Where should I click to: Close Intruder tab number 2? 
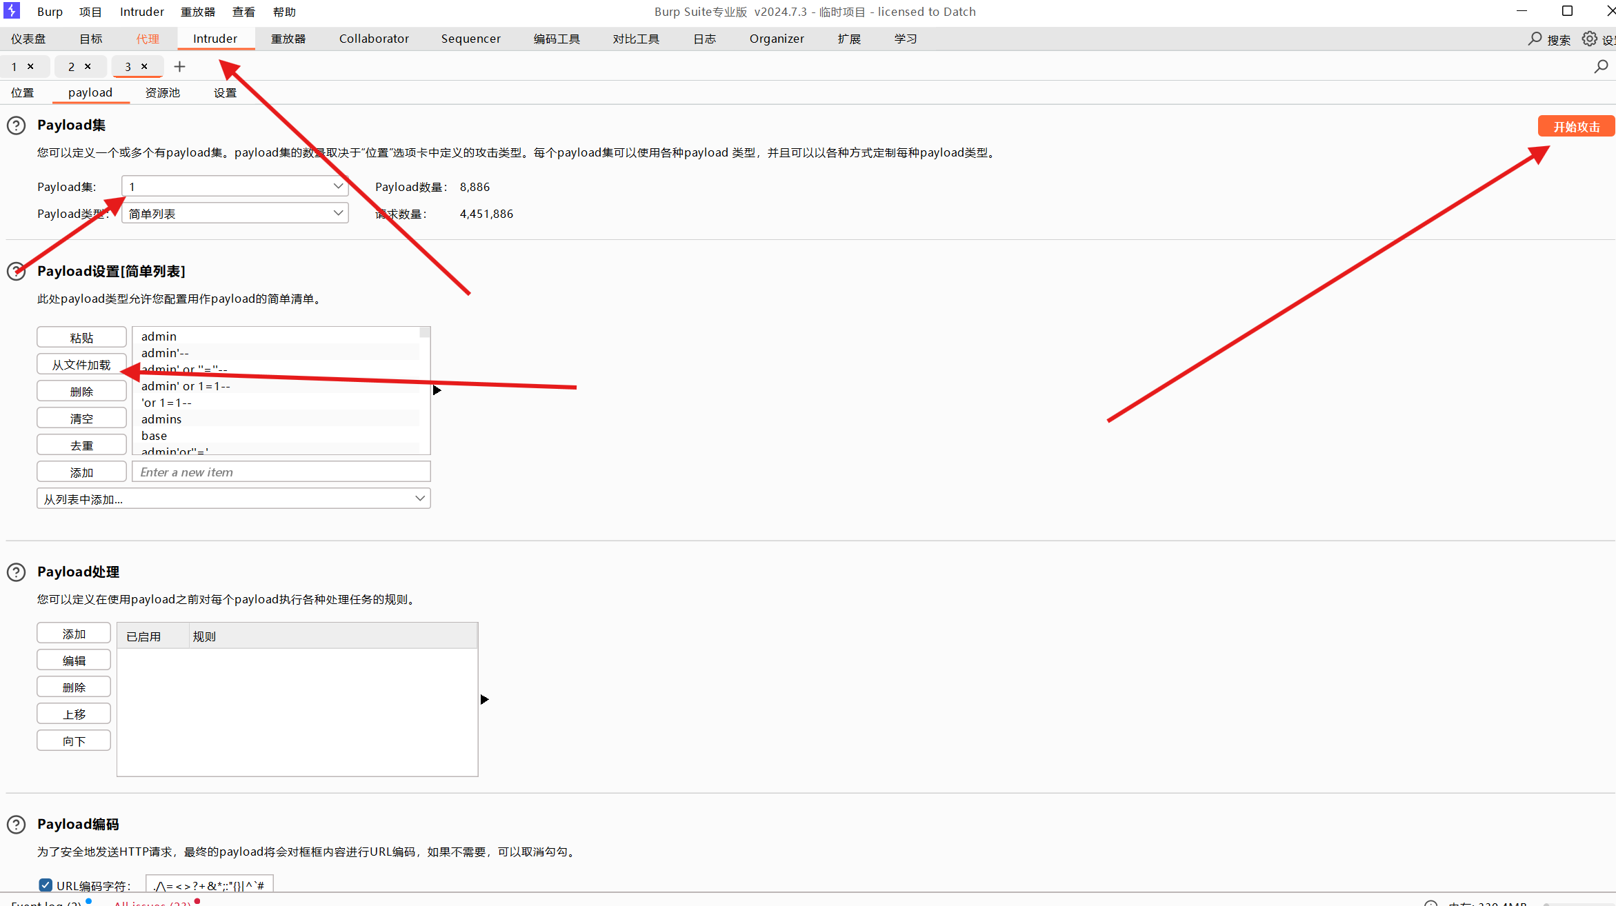88,66
